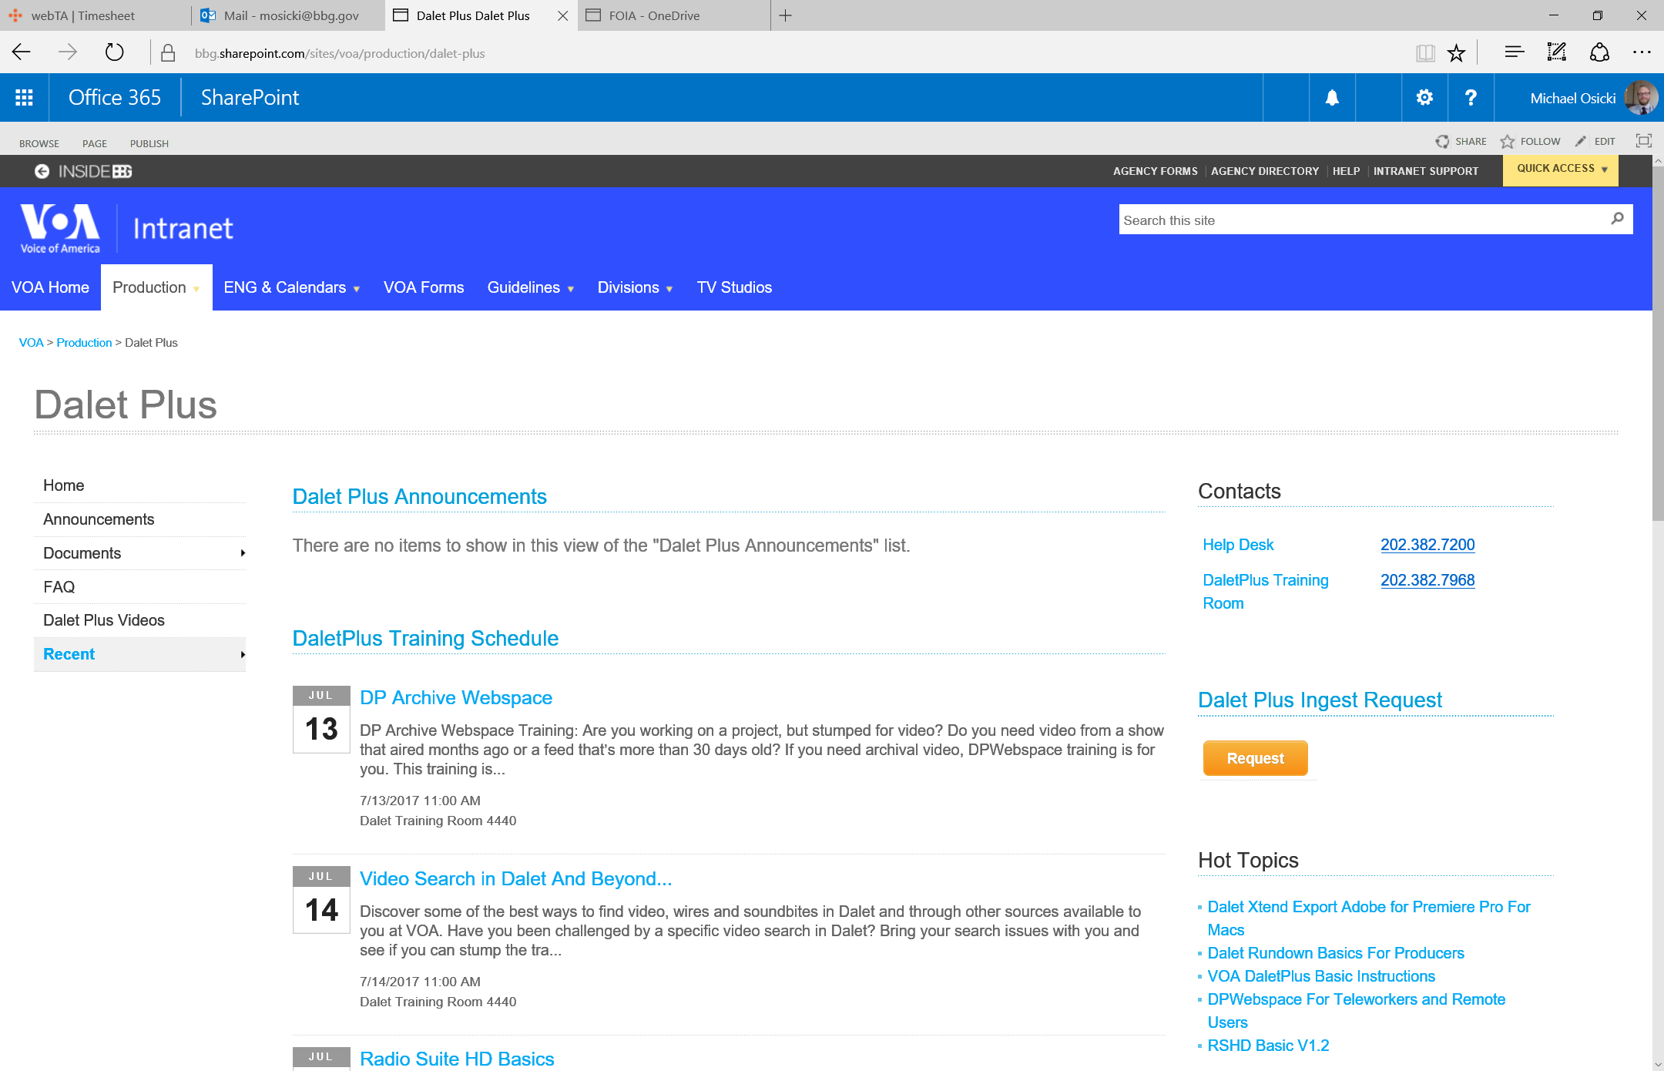Expand the Quick Access dropdown
1664x1071 pixels.
[x=1561, y=170]
